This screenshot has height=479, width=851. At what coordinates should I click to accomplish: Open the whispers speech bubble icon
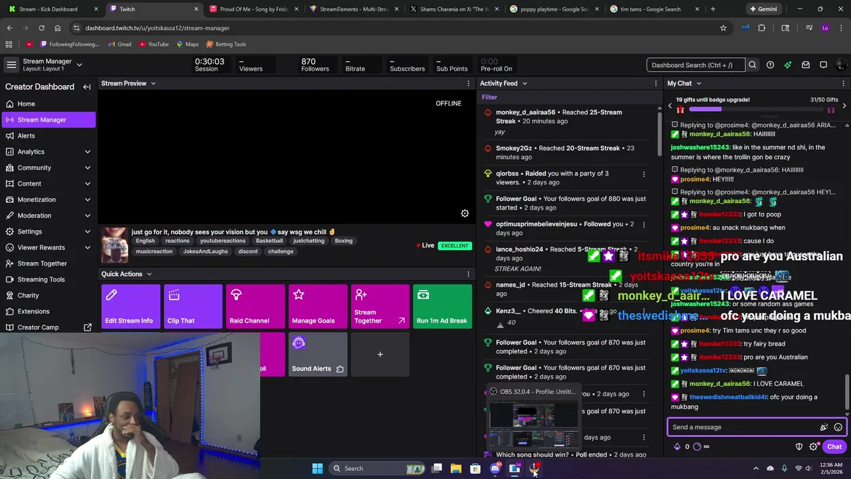[823, 65]
